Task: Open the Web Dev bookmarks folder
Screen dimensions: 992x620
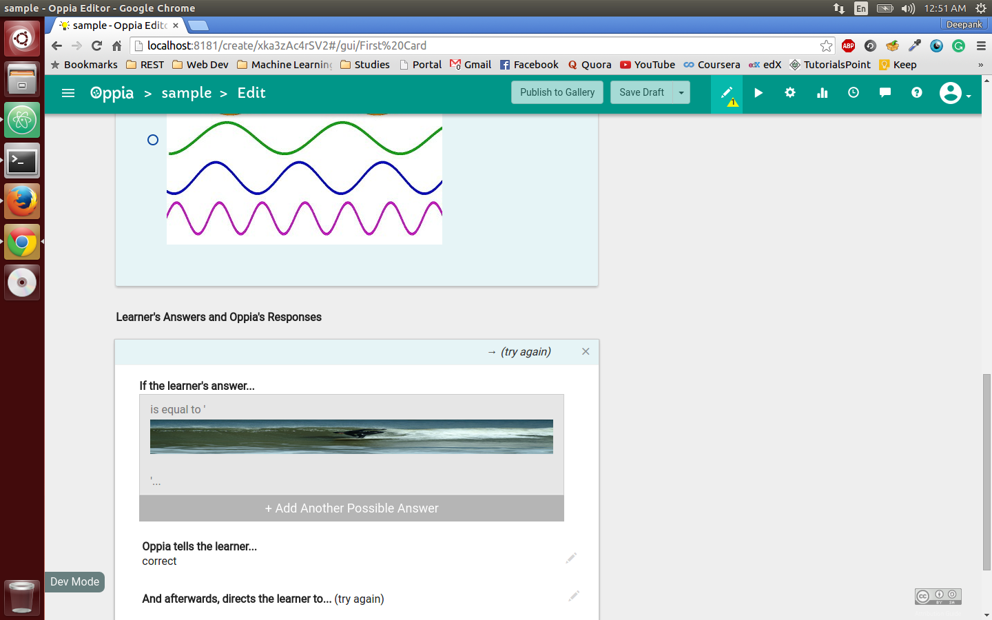Action: [200, 65]
